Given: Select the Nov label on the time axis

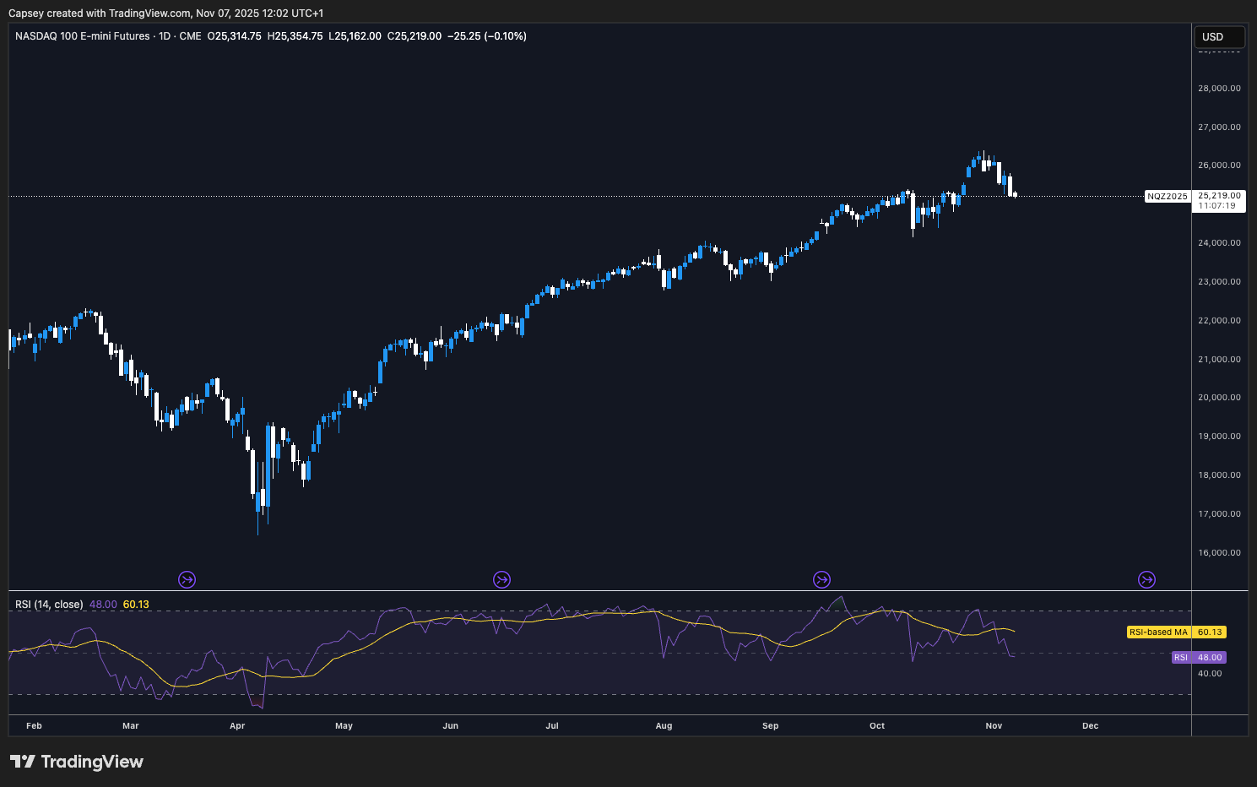Looking at the screenshot, I should pos(993,725).
